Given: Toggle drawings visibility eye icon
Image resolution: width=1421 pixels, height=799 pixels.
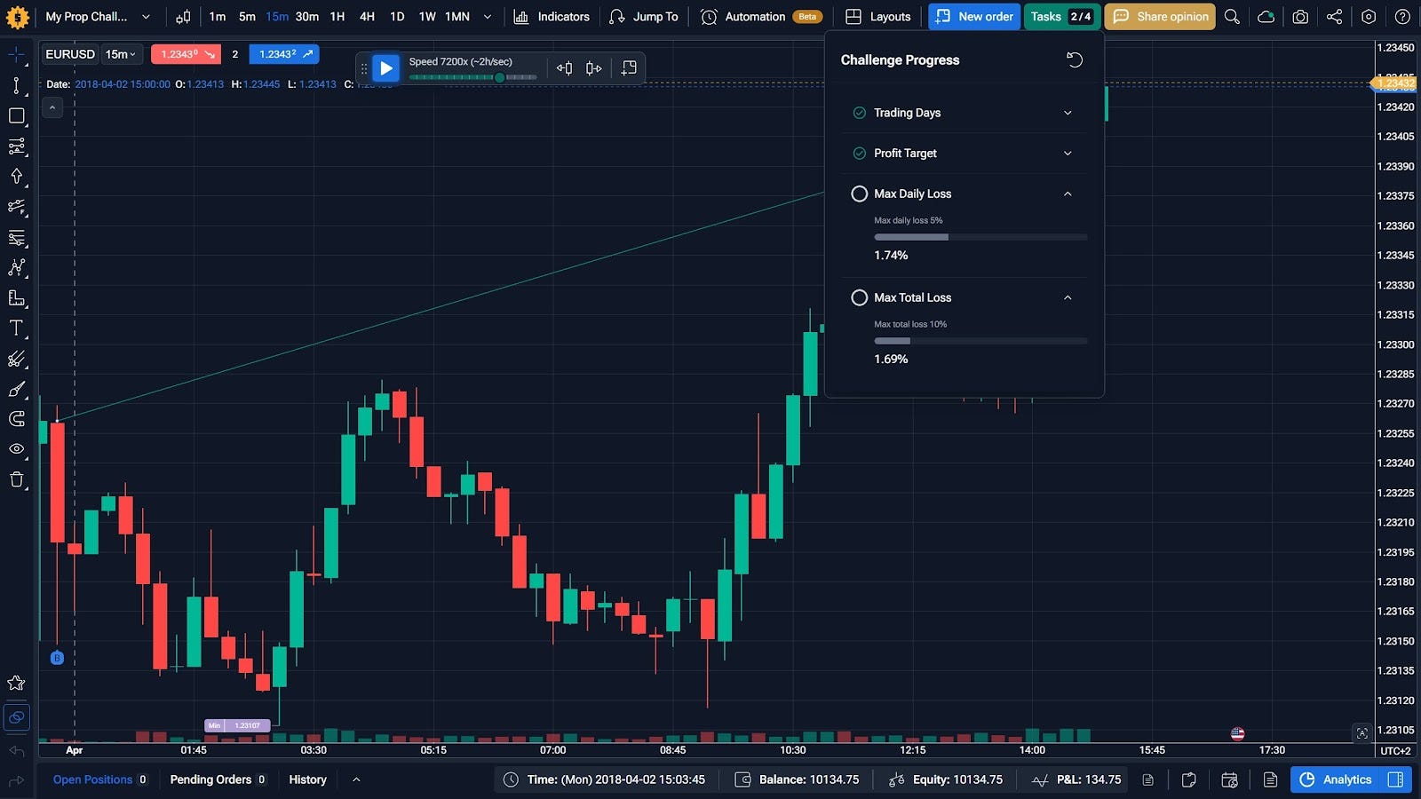Looking at the screenshot, I should pos(16,449).
